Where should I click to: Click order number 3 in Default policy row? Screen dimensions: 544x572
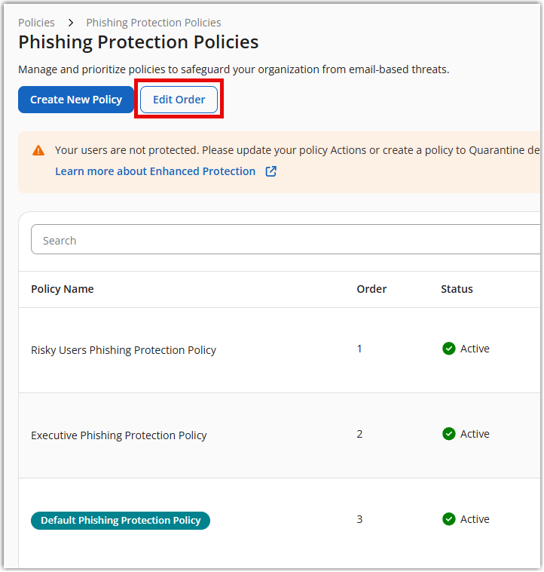coord(359,519)
